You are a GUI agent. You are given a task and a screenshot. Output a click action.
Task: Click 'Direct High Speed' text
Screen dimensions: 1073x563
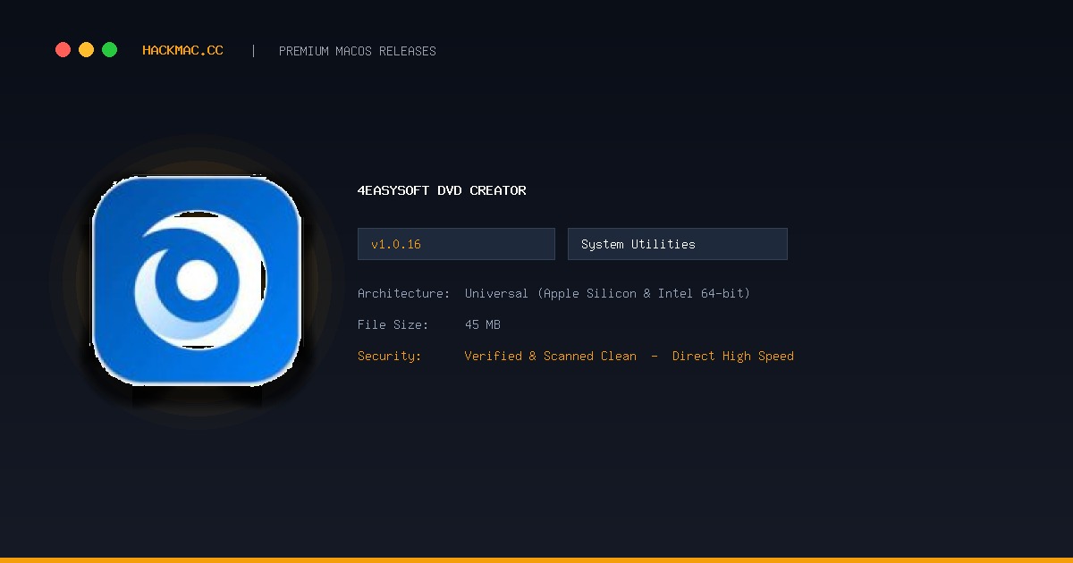click(x=733, y=356)
